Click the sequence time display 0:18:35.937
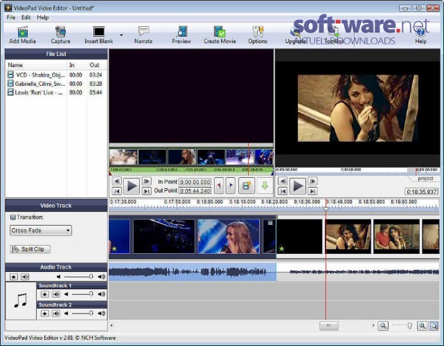 pos(421,192)
